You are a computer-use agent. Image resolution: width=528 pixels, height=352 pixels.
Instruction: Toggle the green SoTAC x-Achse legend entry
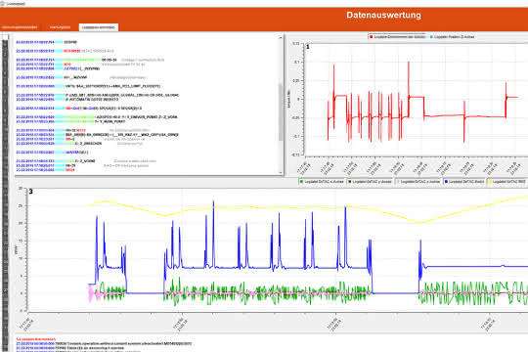click(x=322, y=182)
